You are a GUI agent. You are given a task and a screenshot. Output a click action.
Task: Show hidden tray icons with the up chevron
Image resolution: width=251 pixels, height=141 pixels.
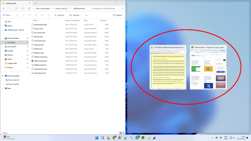tap(212, 138)
